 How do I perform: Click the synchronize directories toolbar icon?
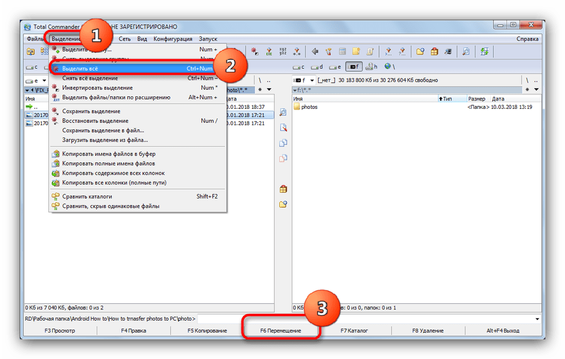[x=484, y=51]
